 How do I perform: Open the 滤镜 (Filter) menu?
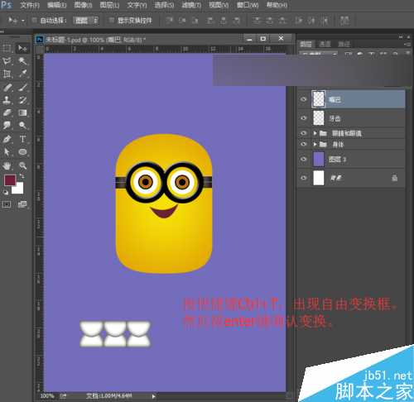(191, 5)
